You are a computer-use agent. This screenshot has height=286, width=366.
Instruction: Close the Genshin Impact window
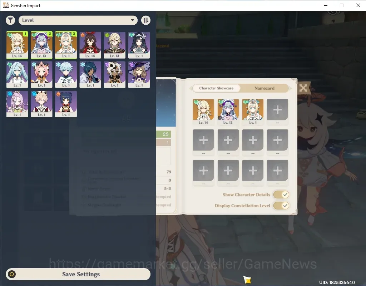click(358, 5)
